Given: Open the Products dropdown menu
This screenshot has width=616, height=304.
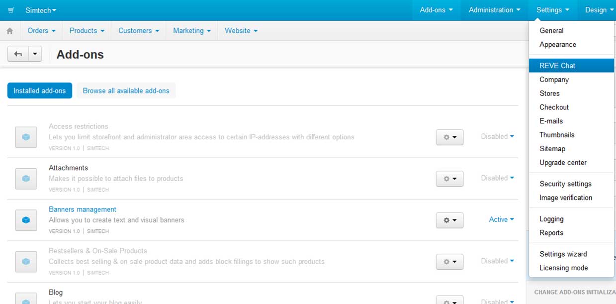Looking at the screenshot, I should pyautogui.click(x=87, y=31).
